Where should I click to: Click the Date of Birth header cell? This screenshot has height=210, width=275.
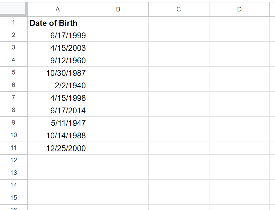click(58, 23)
